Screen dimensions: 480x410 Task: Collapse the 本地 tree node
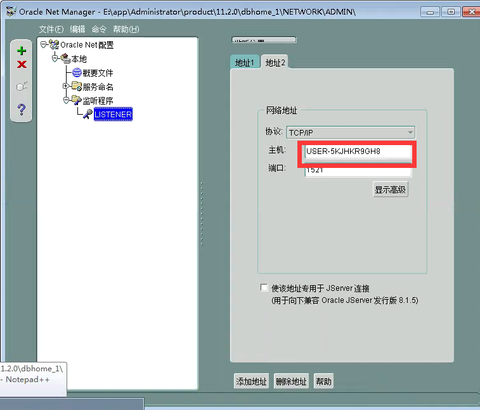(x=55, y=58)
